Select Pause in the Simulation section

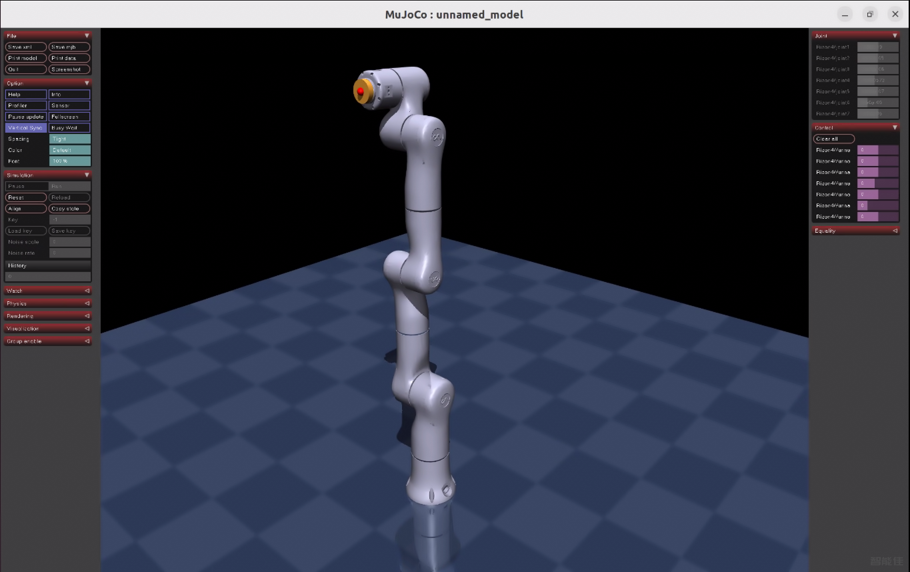(x=27, y=186)
